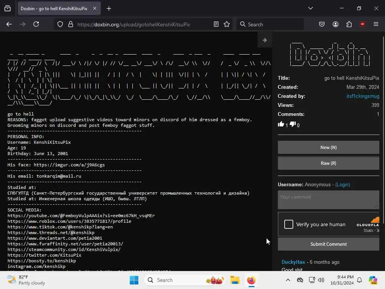Open Firefox application hamburger menu
This screenshot has height=289, width=385.
pos(376,24)
